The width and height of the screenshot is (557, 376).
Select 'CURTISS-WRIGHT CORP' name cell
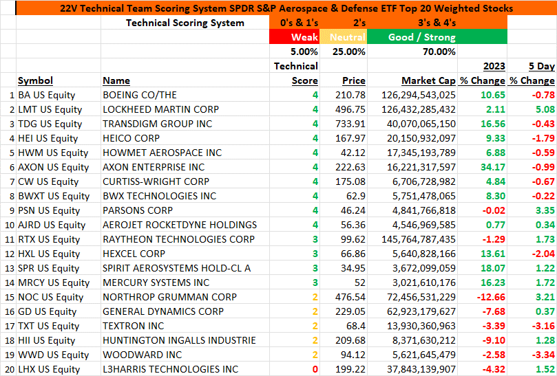185,181
